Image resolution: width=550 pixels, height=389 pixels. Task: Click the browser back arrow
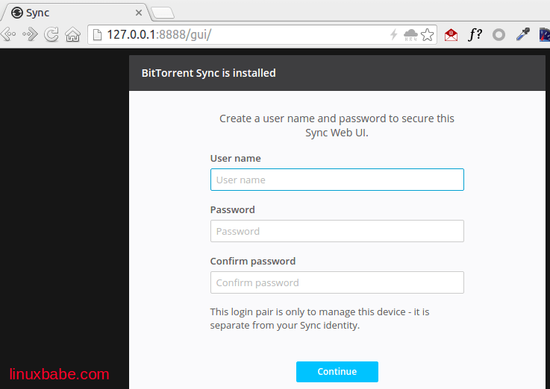(9, 34)
